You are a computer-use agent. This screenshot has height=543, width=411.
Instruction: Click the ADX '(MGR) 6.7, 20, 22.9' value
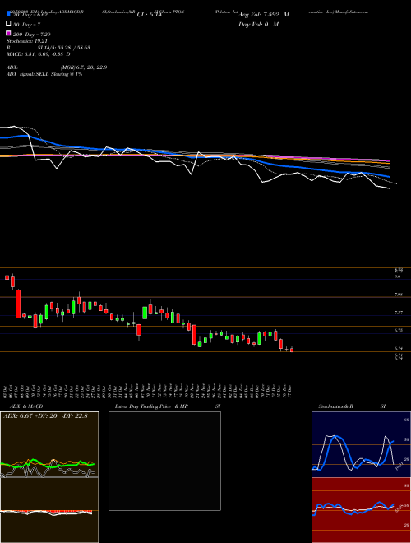tap(84, 67)
